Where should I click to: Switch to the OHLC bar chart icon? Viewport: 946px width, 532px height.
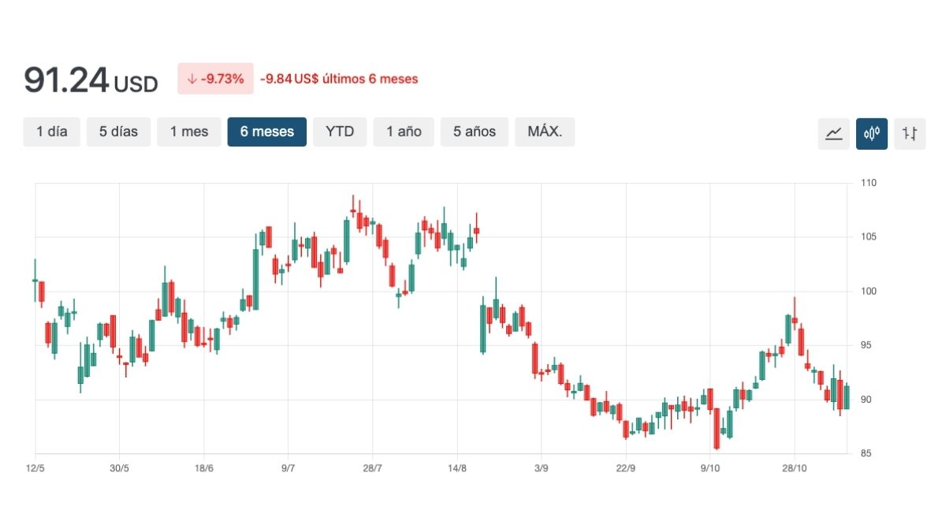tap(910, 133)
